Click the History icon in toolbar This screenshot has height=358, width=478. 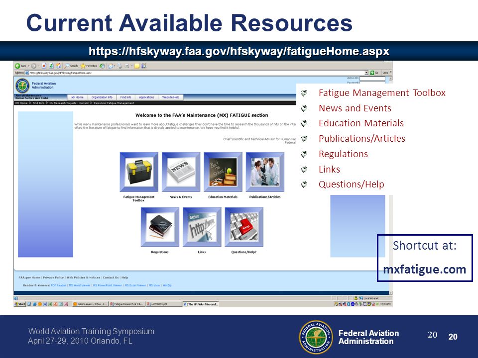[x=102, y=66]
